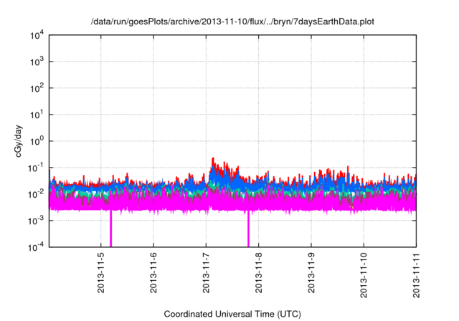Click the 10^3 y-axis tick label
The height and width of the screenshot is (321, 459).
point(37,62)
